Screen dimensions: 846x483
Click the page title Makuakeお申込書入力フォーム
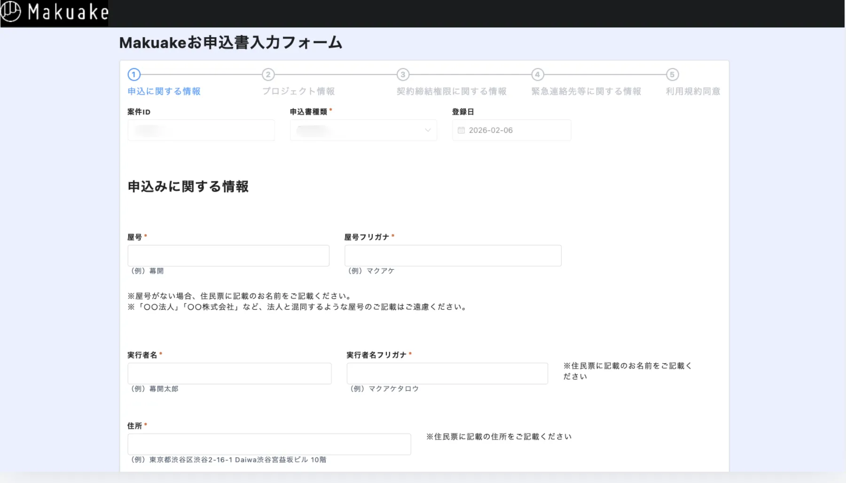pyautogui.click(x=231, y=43)
